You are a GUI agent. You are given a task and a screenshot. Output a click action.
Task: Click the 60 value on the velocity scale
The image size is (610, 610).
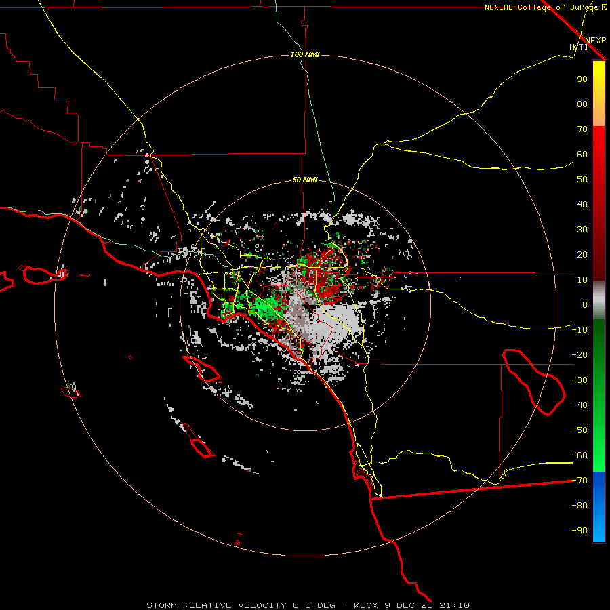582,154
